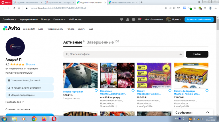Open Для бизнеса menu item

pos(9,20)
